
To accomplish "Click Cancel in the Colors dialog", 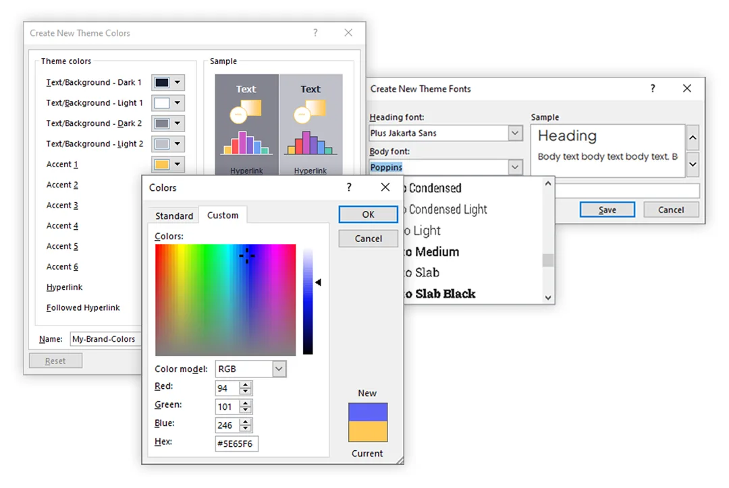I will click(x=369, y=239).
